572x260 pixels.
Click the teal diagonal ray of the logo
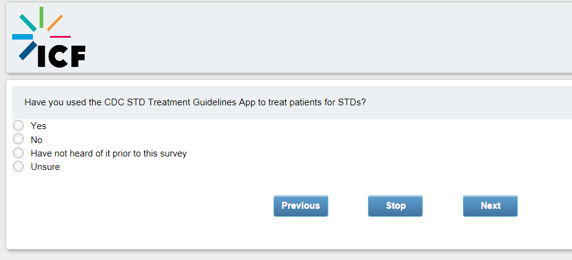(x=27, y=23)
